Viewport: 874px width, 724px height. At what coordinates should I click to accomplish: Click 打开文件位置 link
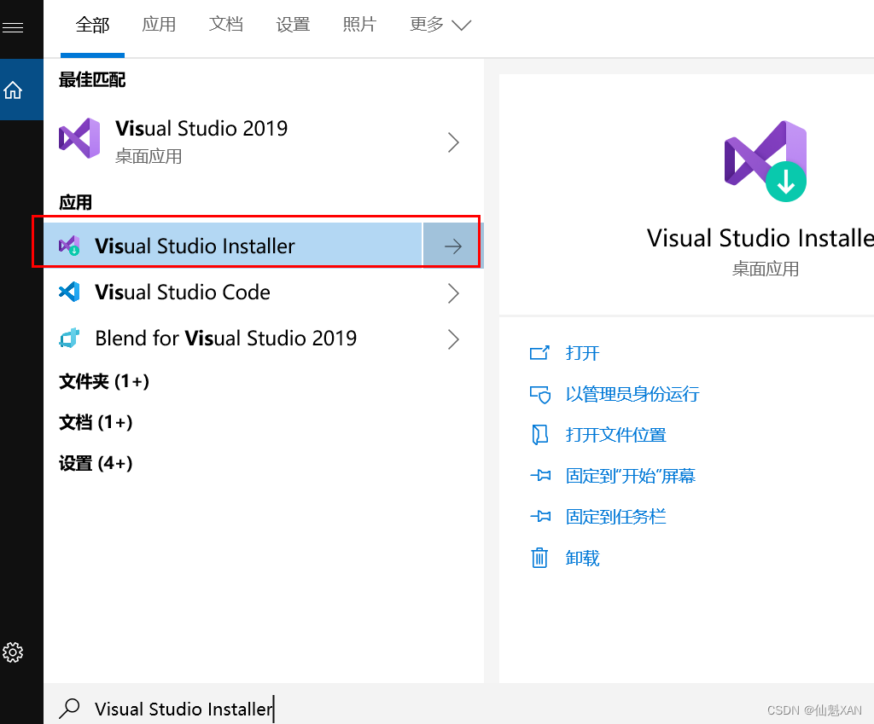click(x=615, y=435)
